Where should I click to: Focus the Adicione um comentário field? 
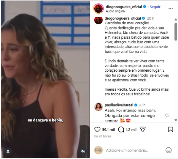click(x=127, y=150)
